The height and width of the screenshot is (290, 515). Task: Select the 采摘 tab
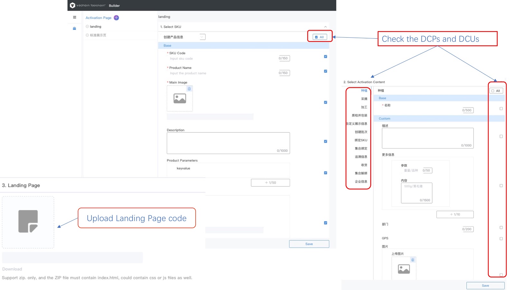click(364, 99)
